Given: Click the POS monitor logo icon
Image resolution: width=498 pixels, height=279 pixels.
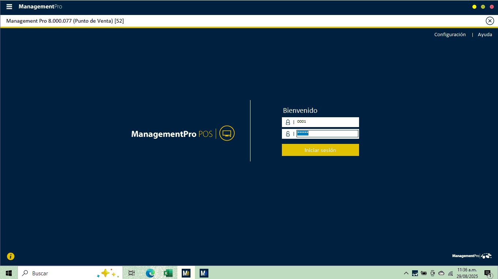Looking at the screenshot, I should click(x=227, y=134).
